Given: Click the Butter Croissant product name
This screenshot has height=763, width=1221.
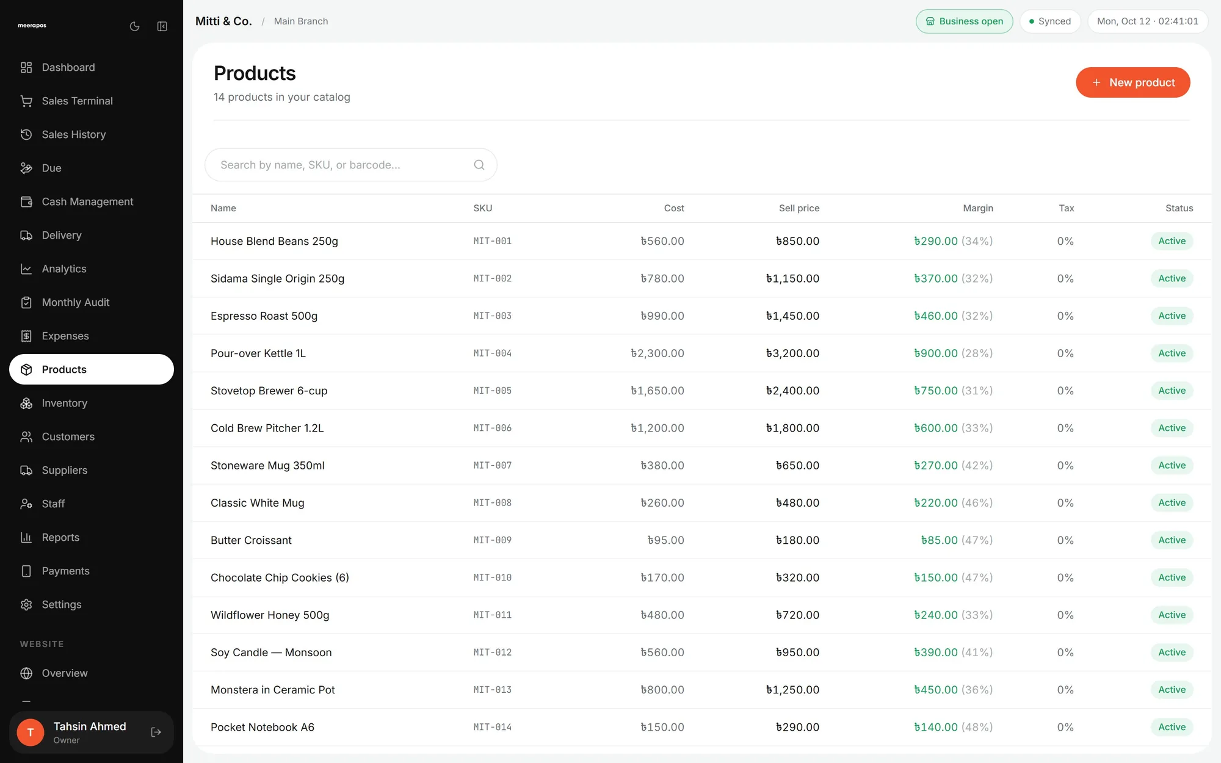Looking at the screenshot, I should click(x=251, y=540).
